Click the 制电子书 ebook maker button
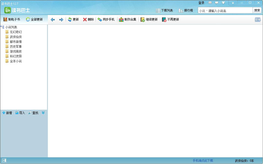Viewport: 263px width, 164px height. [12, 19]
